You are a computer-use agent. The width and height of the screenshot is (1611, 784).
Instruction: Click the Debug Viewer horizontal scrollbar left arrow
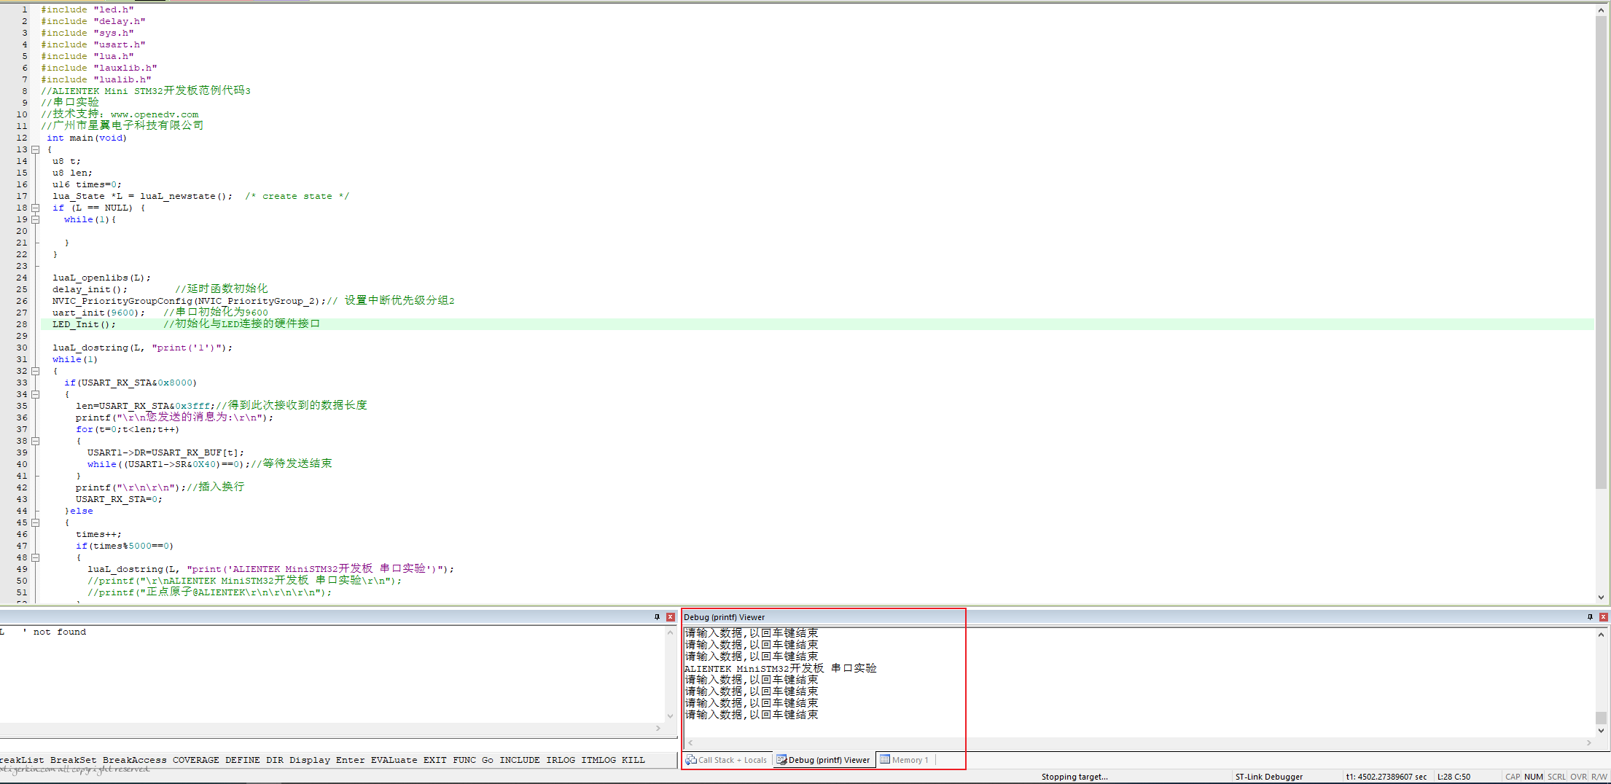click(690, 742)
